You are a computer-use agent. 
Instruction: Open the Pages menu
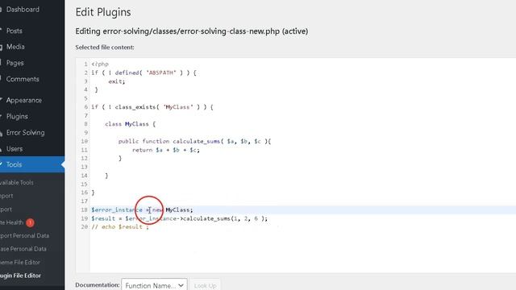click(15, 63)
